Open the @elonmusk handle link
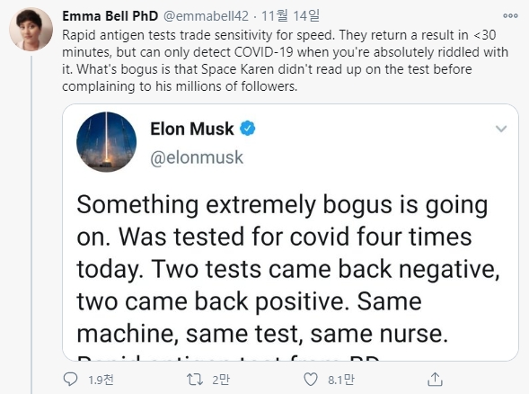 pos(197,157)
